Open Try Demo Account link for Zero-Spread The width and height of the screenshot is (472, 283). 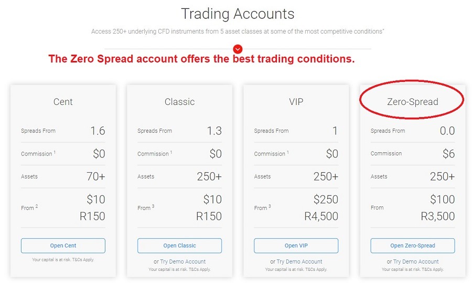[x=416, y=261]
